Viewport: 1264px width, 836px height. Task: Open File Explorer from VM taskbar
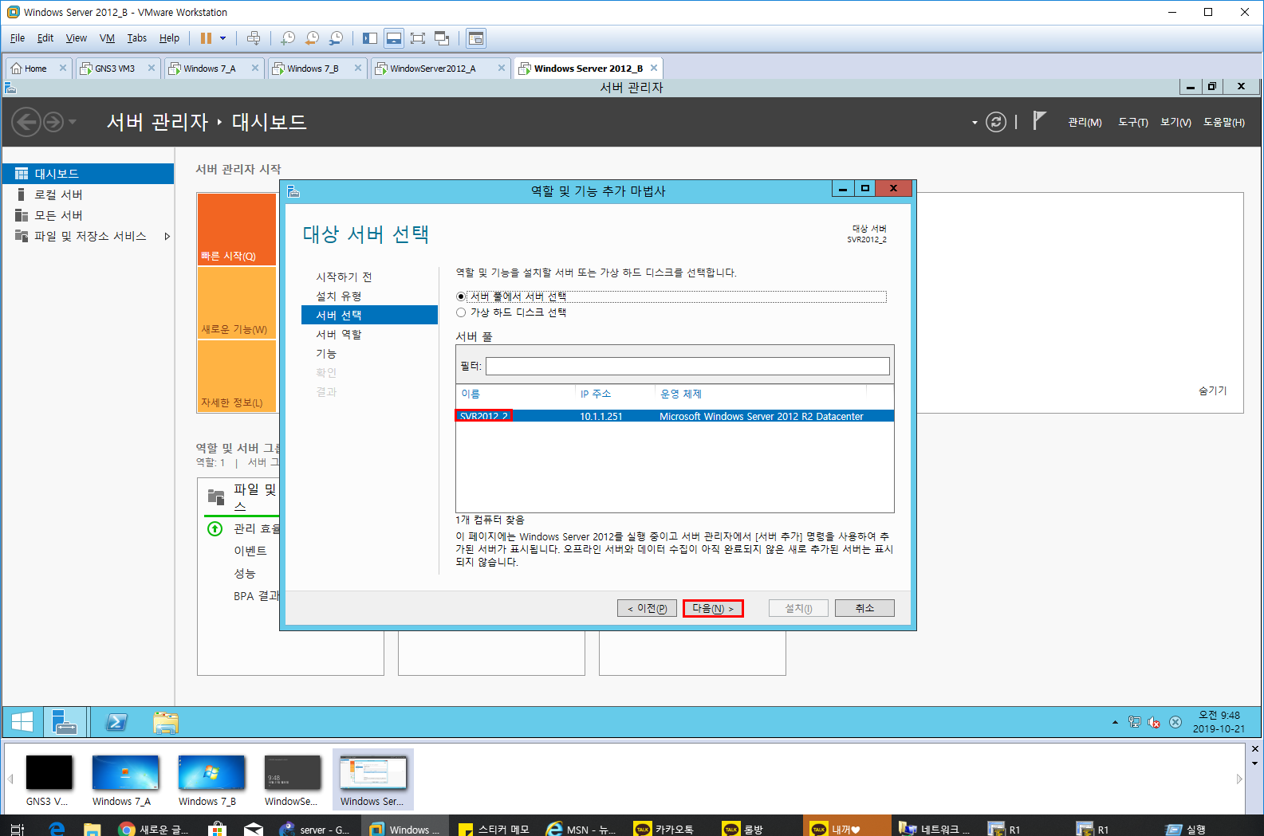point(165,722)
